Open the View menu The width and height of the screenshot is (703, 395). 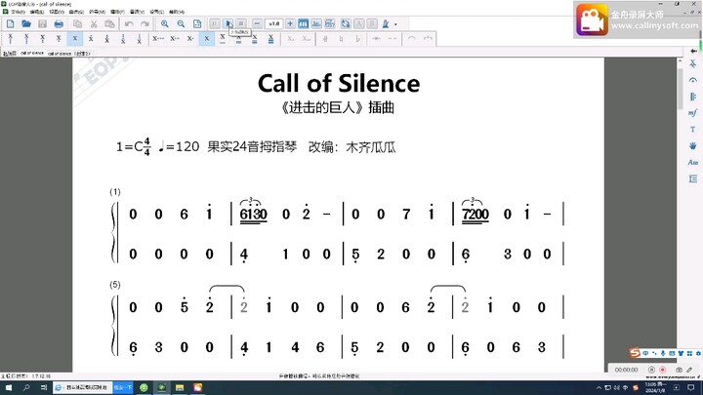coord(57,12)
